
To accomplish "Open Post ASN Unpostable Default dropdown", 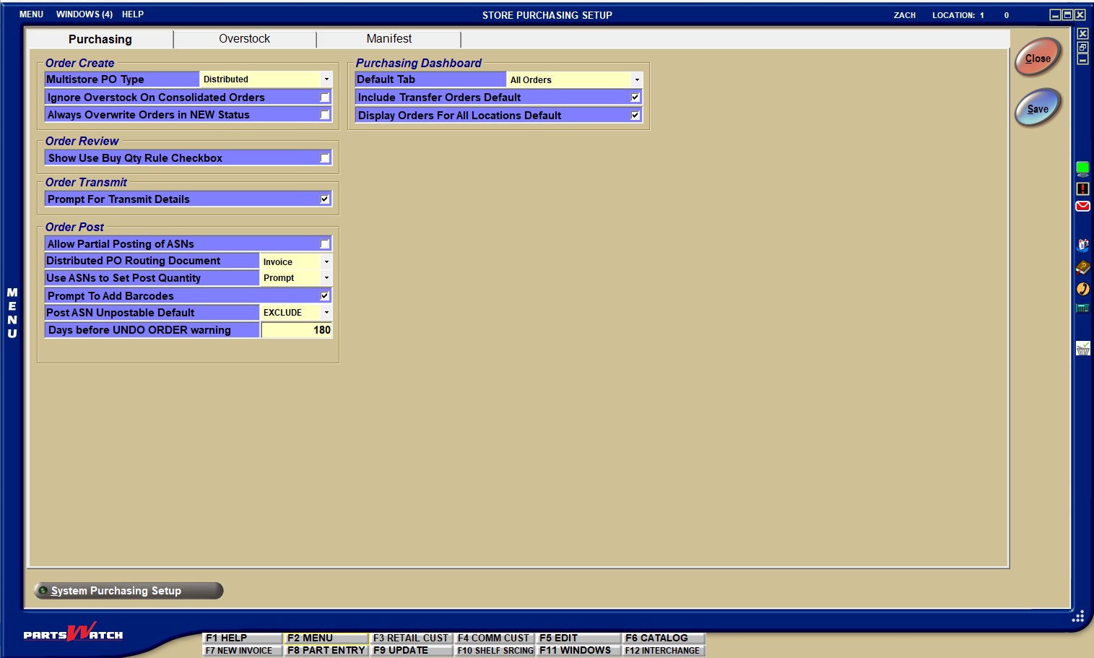I will 326,313.
